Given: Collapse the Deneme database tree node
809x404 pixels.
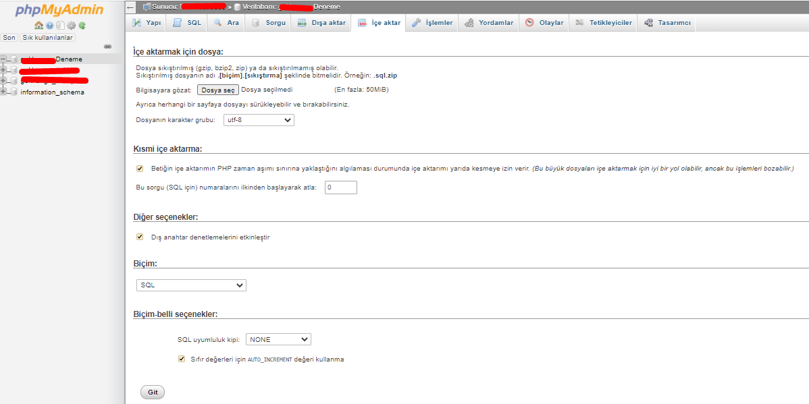Looking at the screenshot, I should coord(3,59).
